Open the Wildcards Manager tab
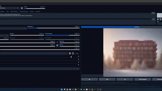This screenshot has width=162, height=91. [24, 12]
